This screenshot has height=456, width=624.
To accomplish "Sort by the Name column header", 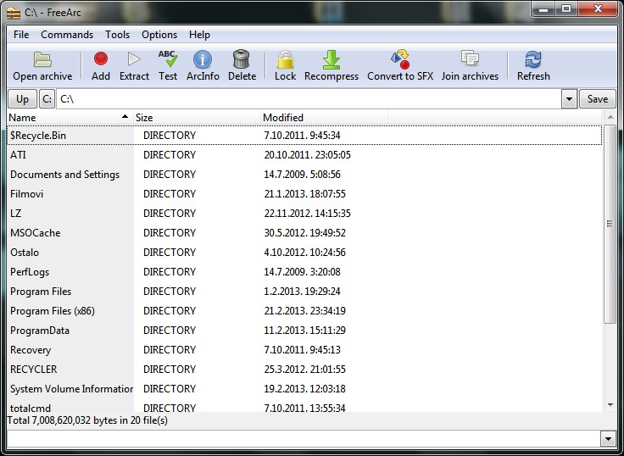I will tap(70, 118).
